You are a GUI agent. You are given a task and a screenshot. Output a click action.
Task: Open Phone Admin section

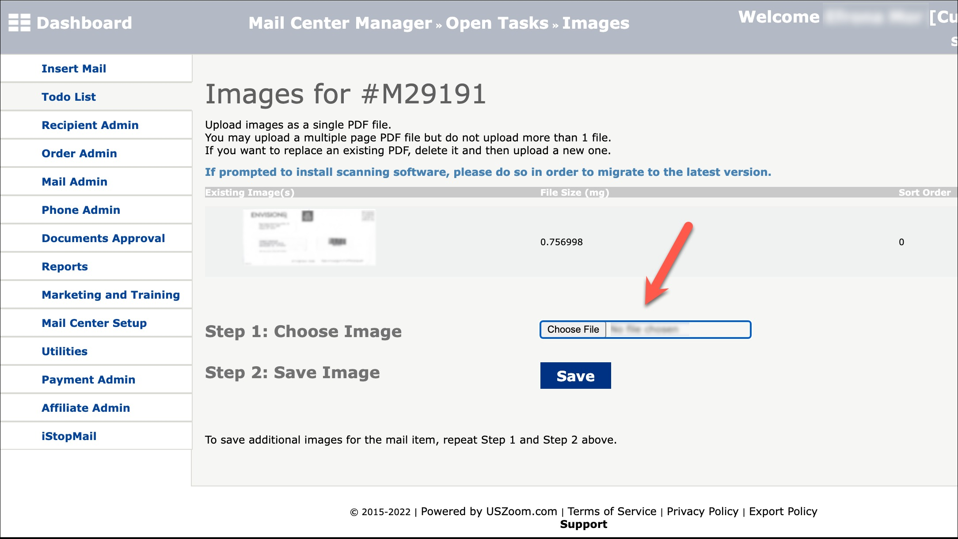click(x=81, y=210)
